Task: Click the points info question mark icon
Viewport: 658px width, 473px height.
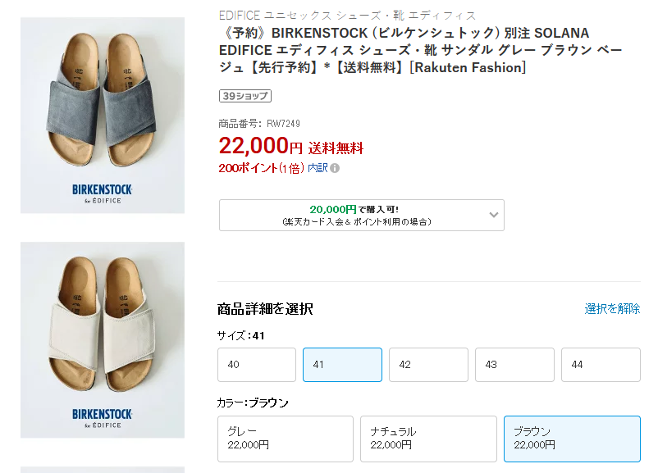Action: [x=335, y=168]
